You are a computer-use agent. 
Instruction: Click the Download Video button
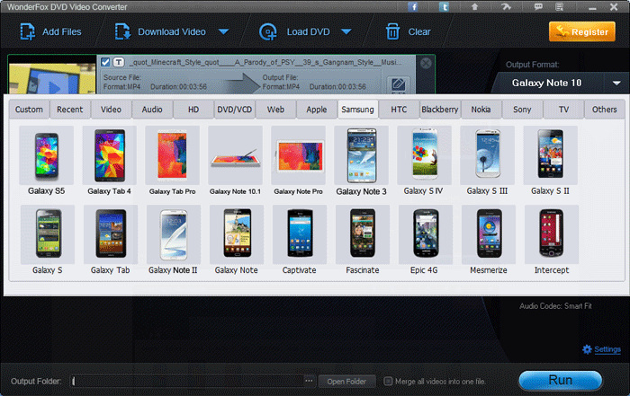[161, 31]
